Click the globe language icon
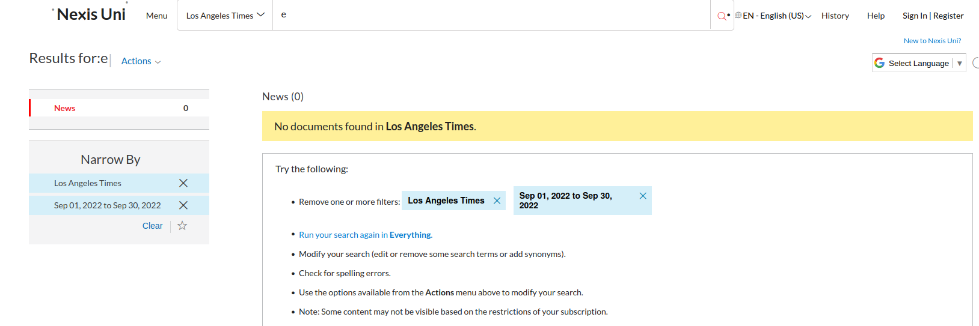 [738, 15]
